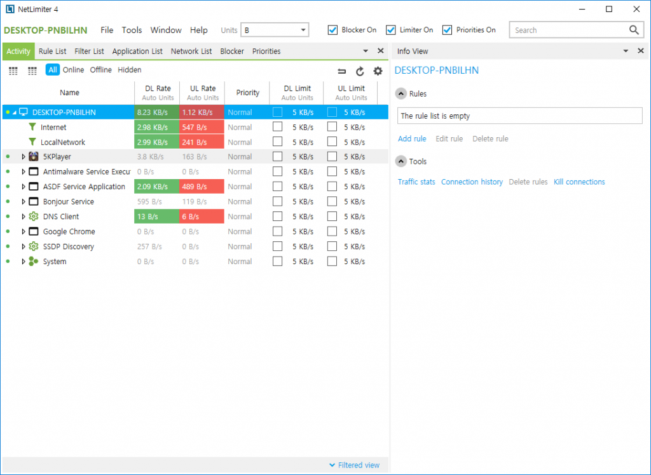651x475 pixels.
Task: Open Traffic stats link
Action: pyautogui.click(x=416, y=182)
